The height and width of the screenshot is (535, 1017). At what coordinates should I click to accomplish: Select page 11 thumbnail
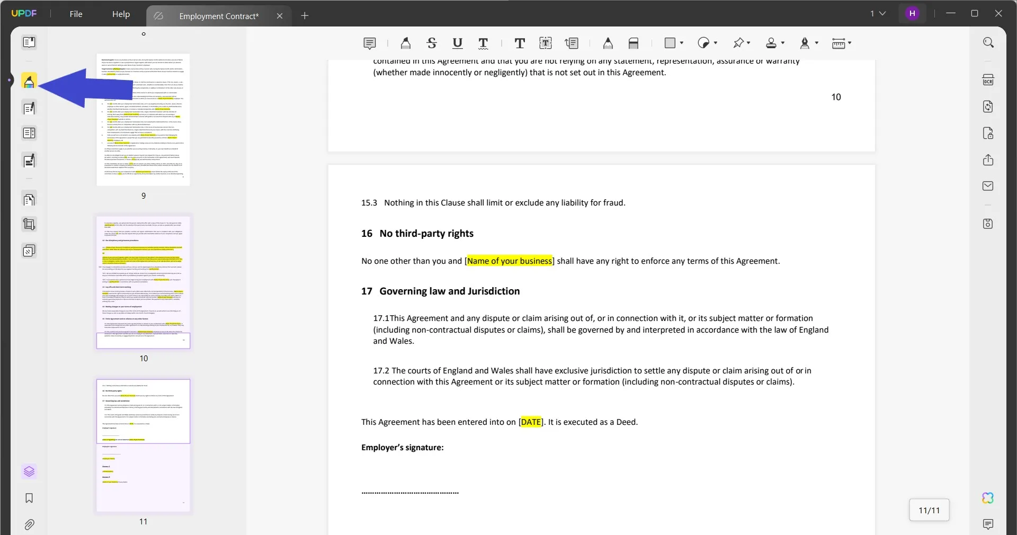pyautogui.click(x=143, y=445)
